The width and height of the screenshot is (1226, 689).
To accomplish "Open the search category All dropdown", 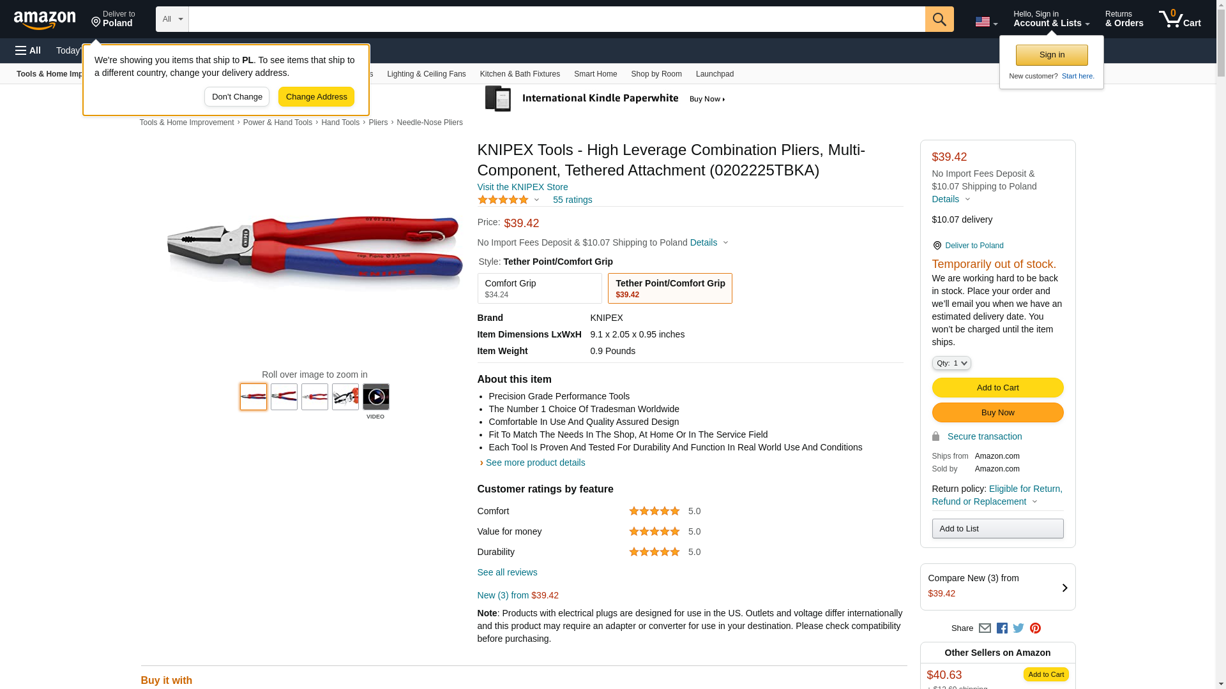I will (x=172, y=19).
